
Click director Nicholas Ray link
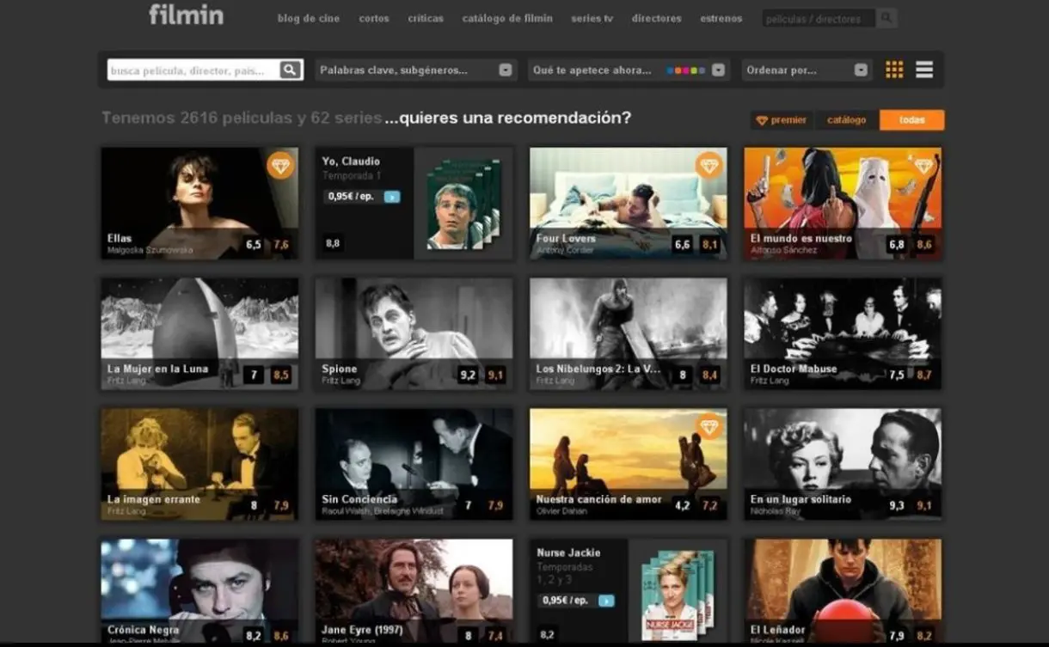pyautogui.click(x=776, y=511)
